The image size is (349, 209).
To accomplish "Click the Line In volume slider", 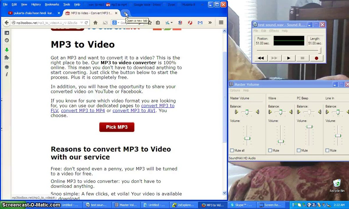I will tap(338, 135).
